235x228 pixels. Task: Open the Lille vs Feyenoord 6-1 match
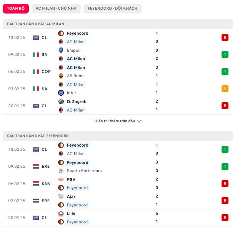(118, 218)
